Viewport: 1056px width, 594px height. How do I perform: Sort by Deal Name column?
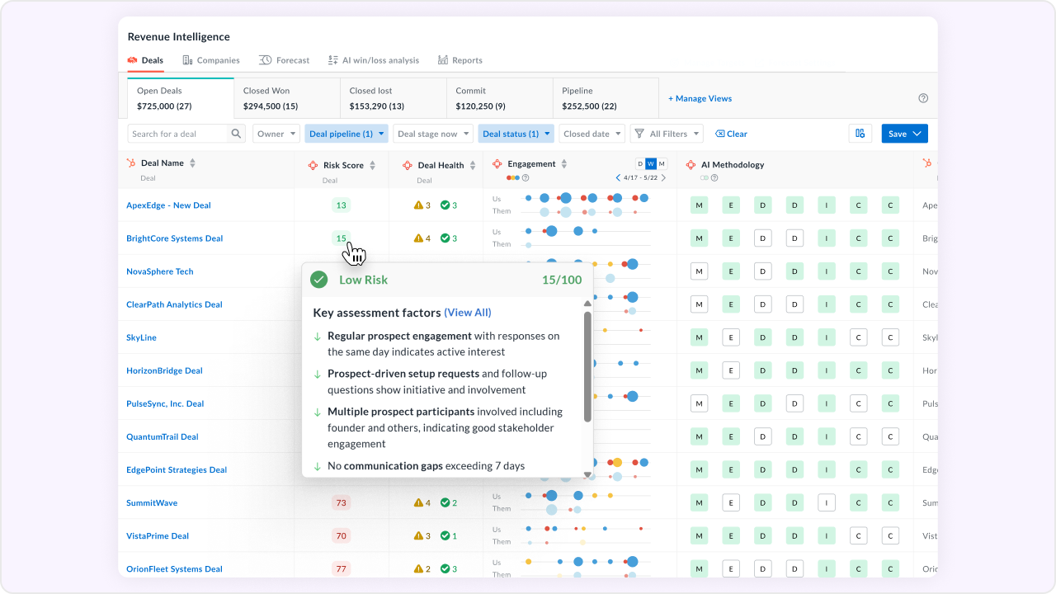(192, 163)
